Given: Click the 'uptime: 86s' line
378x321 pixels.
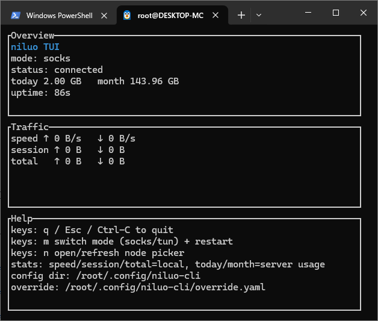Looking at the screenshot, I should pyautogui.click(x=40, y=93).
